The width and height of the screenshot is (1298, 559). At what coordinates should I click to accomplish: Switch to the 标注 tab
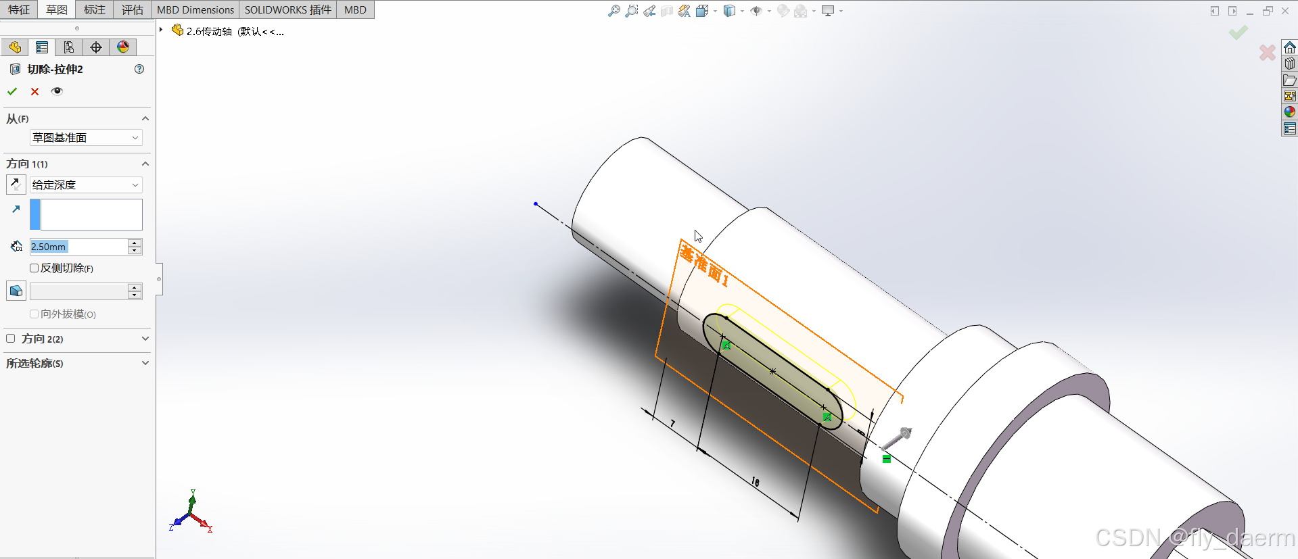[94, 9]
